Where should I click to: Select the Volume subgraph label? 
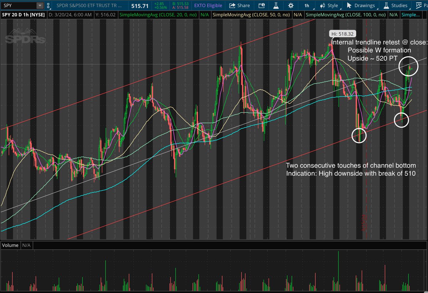[10, 245]
